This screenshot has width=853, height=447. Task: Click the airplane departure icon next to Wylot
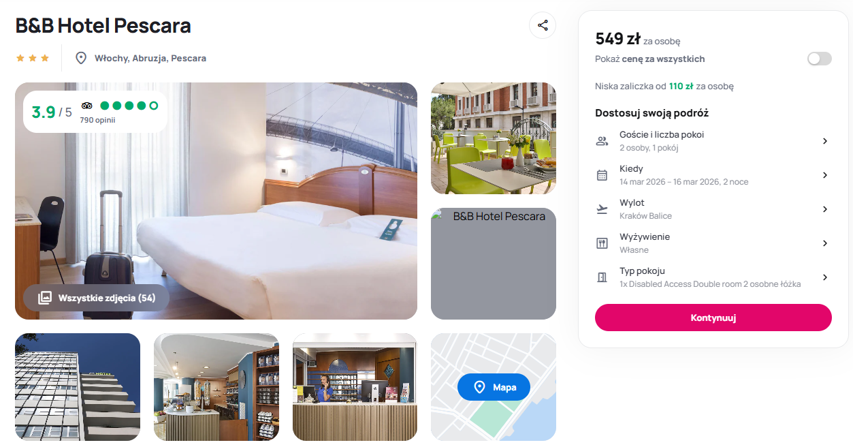click(x=602, y=209)
